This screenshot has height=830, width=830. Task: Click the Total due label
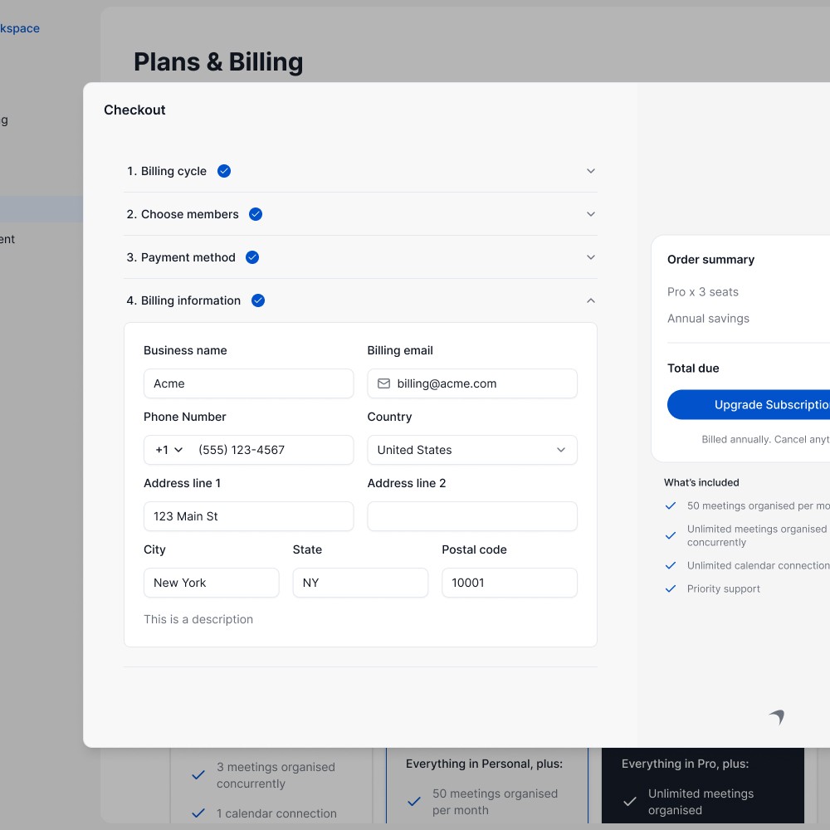[693, 368]
